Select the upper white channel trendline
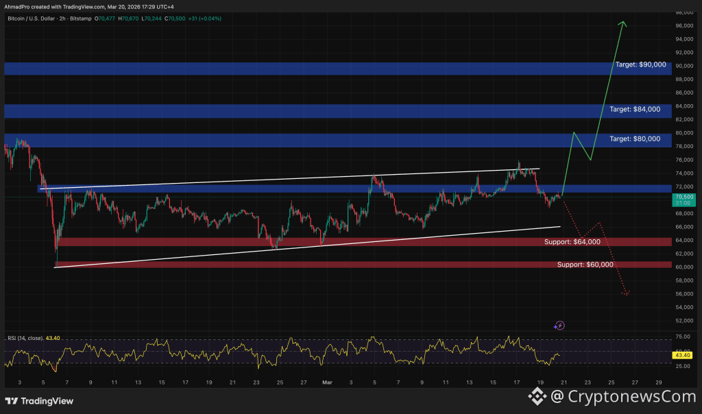The width and height of the screenshot is (702, 414). (x=274, y=178)
